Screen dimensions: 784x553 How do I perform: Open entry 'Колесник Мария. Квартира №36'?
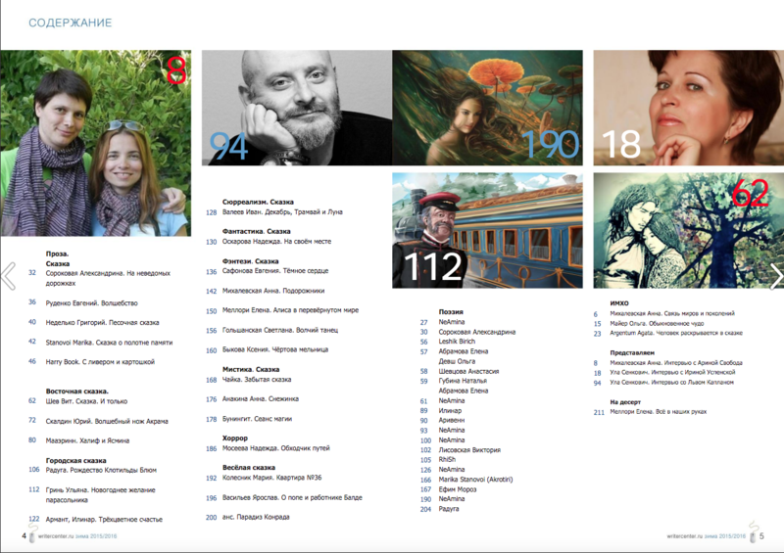click(x=272, y=478)
